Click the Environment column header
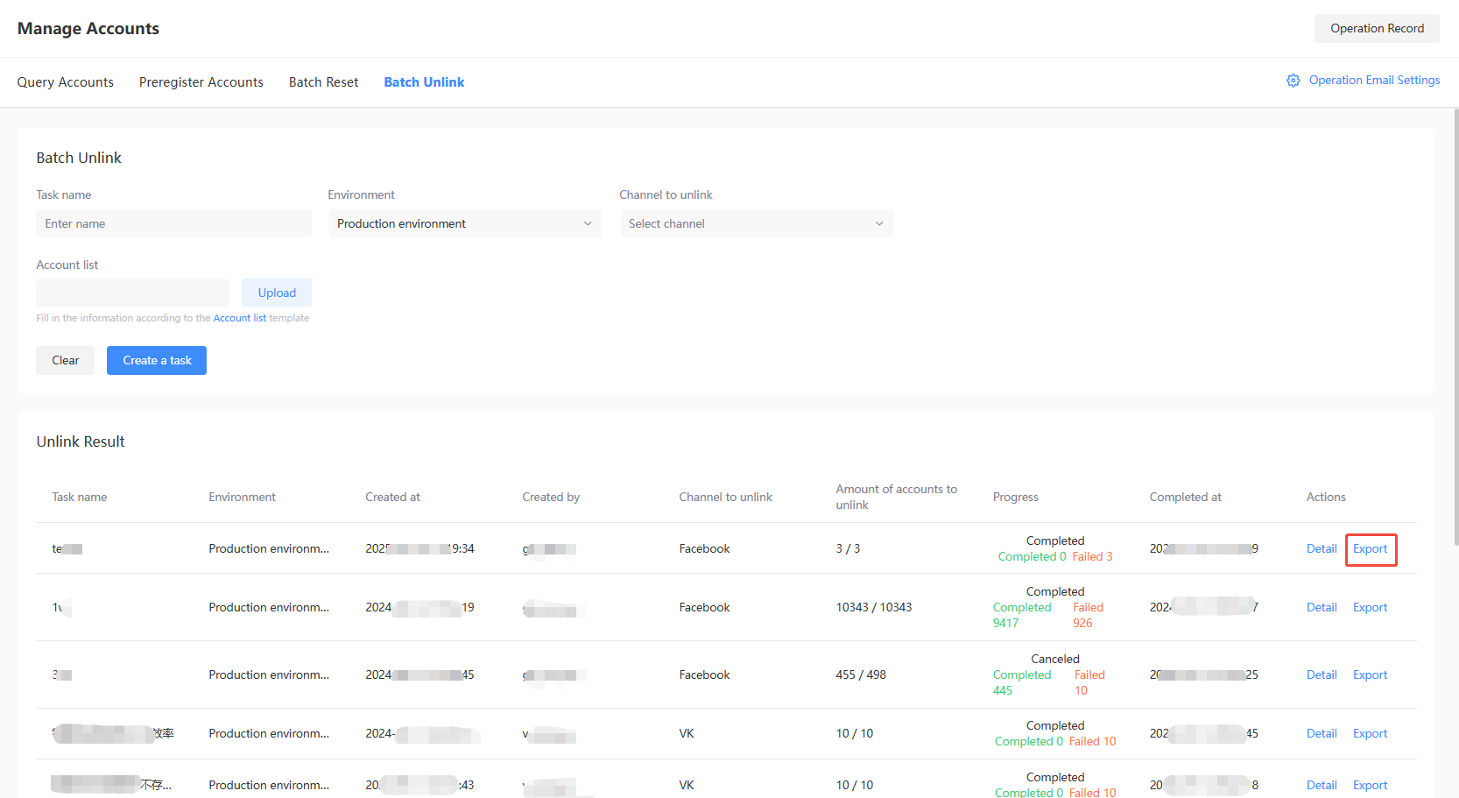1459x798 pixels. [242, 497]
